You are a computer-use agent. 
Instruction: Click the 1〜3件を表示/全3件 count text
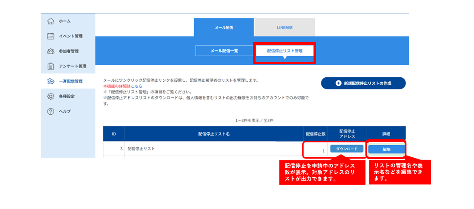click(255, 120)
